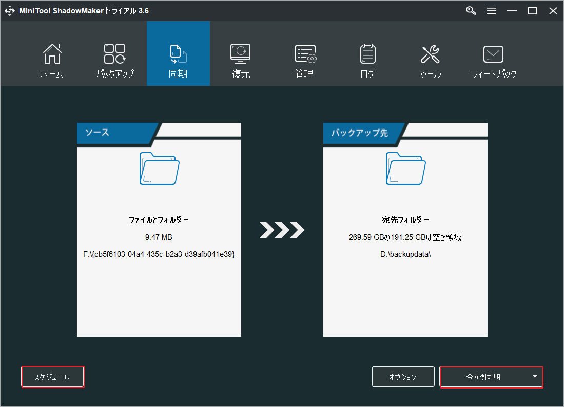Screen dimensions: 564x407
Task: Maximize the ShadowMaker window
Action: (532, 11)
